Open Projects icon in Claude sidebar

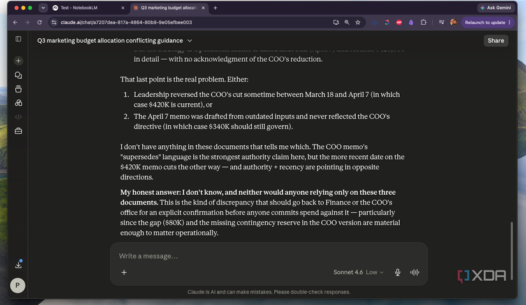click(18, 89)
